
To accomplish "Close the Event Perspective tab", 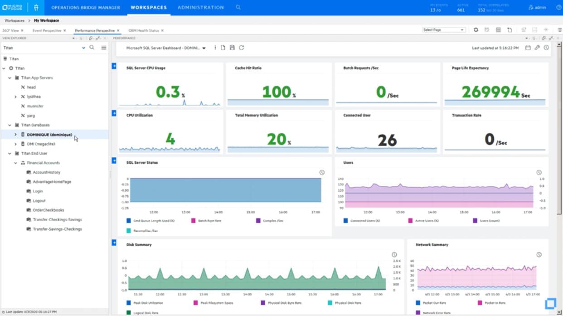I will coord(65,30).
